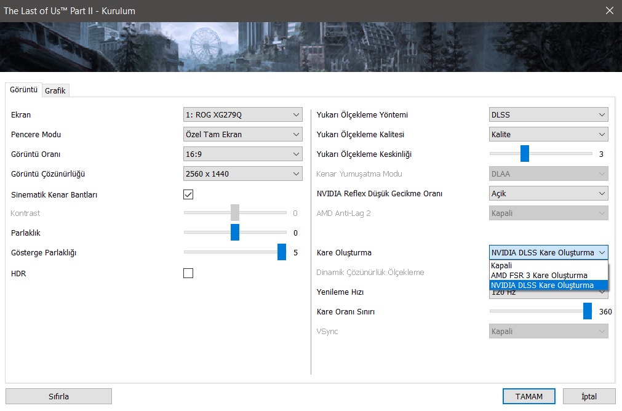Viewport: 622px width, 411px height.
Task: Click the Yenileme Hızı label
Action: tap(340, 292)
